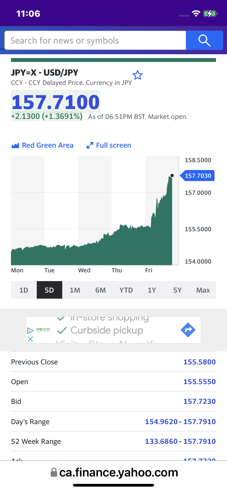The height and width of the screenshot is (491, 227).
Task: Click the Day's Range value
Action: click(x=180, y=422)
